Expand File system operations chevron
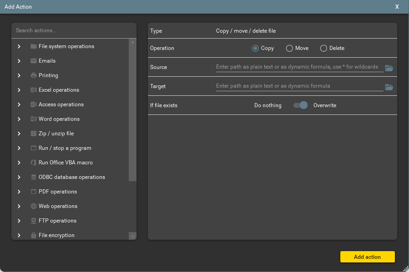This screenshot has height=272, width=409. tap(19, 46)
